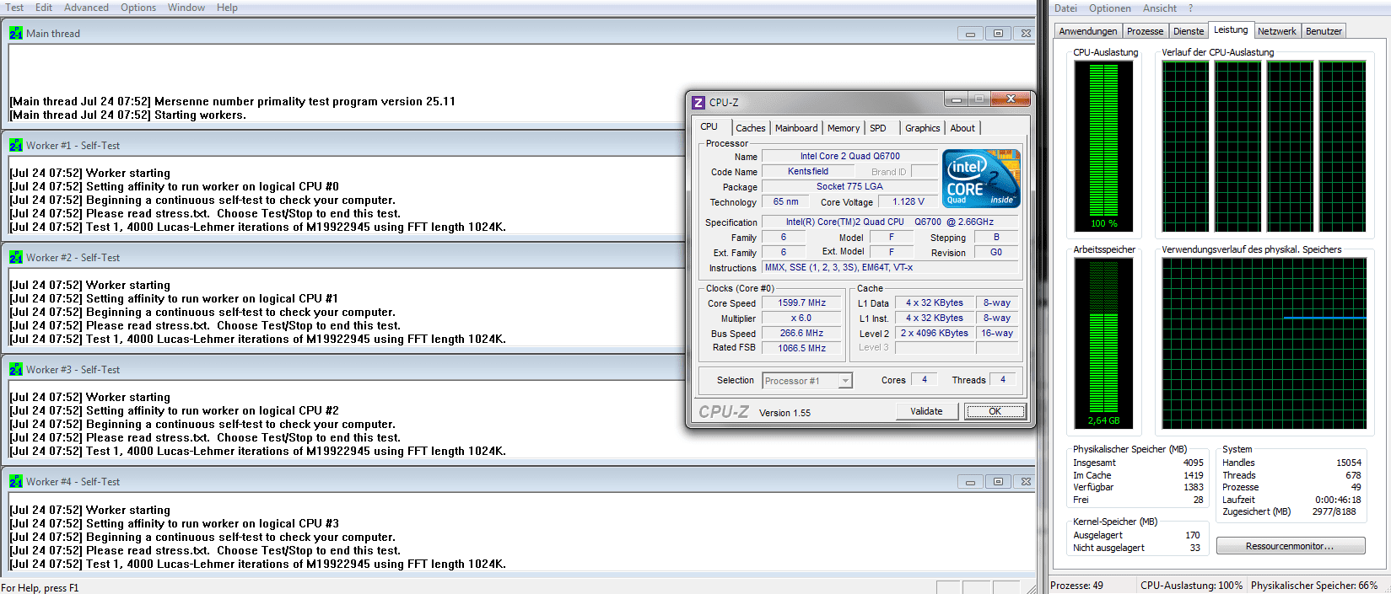Click the Worker #3 Self-Test window icon
This screenshot has width=1391, height=594.
coord(16,370)
